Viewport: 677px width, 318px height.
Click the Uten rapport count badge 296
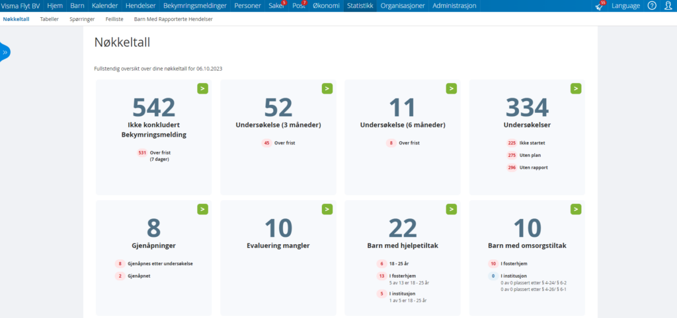pos(511,168)
